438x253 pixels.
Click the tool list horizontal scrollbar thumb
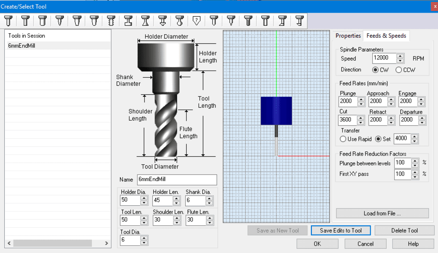tap(53, 243)
